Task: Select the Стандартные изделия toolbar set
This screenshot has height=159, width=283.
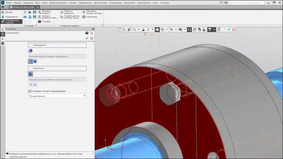Action: click(11, 22)
